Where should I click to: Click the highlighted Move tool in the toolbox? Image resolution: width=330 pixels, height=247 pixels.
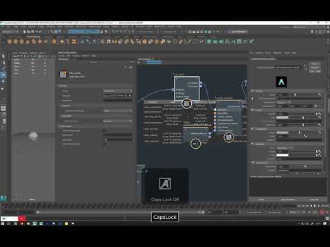(x=3, y=75)
